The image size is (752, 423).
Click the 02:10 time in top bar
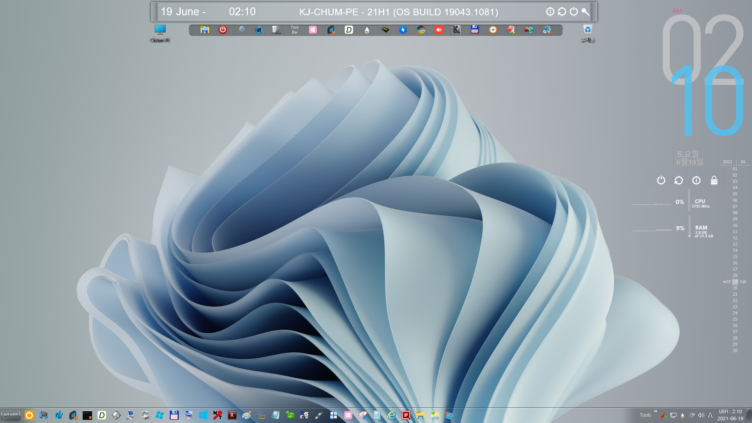click(x=242, y=12)
